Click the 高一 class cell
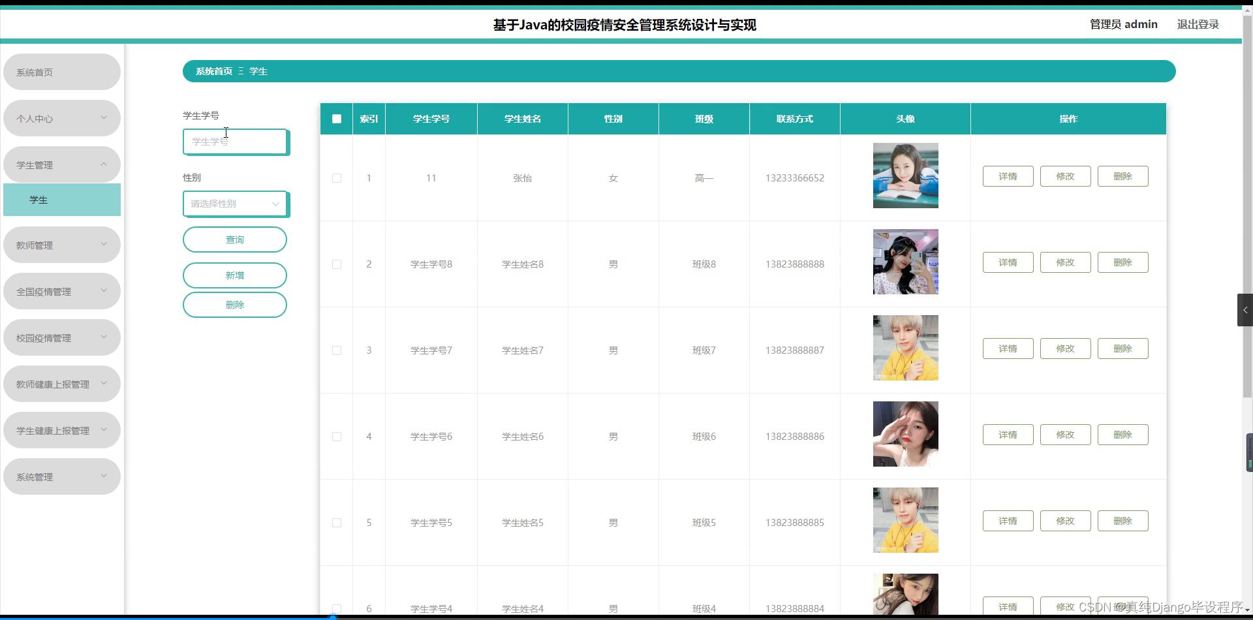 pyautogui.click(x=704, y=178)
